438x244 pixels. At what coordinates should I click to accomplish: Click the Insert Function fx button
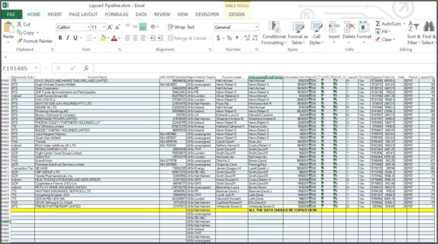[86, 68]
